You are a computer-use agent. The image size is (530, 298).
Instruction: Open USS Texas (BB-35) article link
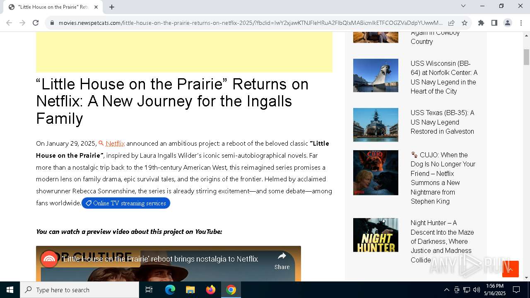pos(443,122)
